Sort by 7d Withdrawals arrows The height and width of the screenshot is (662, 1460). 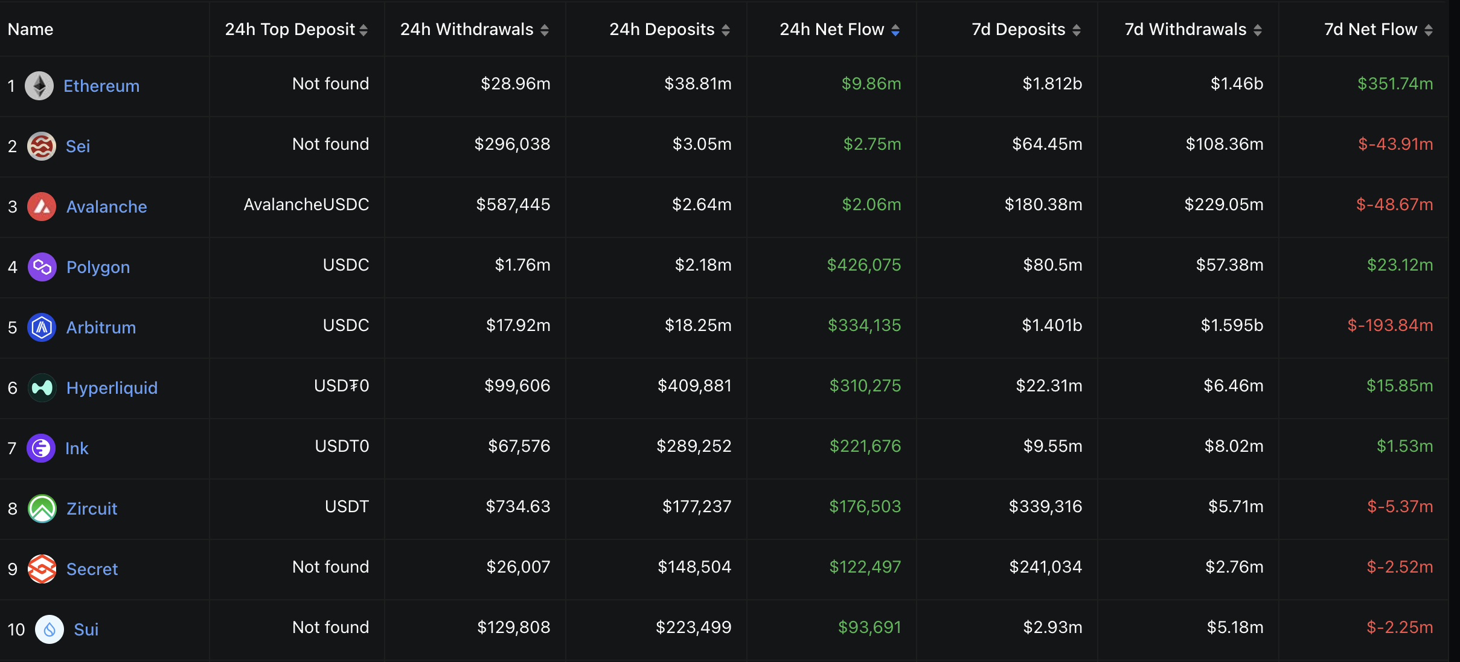coord(1258,30)
